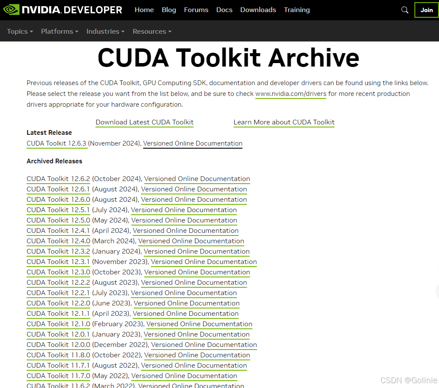The height and width of the screenshot is (388, 439).
Task: Open Versioned Online Documentation for 12.2.1
Action: pos(184,293)
